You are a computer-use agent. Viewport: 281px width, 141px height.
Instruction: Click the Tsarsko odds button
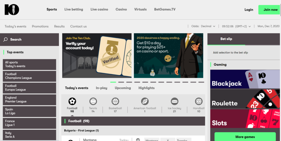184,140
